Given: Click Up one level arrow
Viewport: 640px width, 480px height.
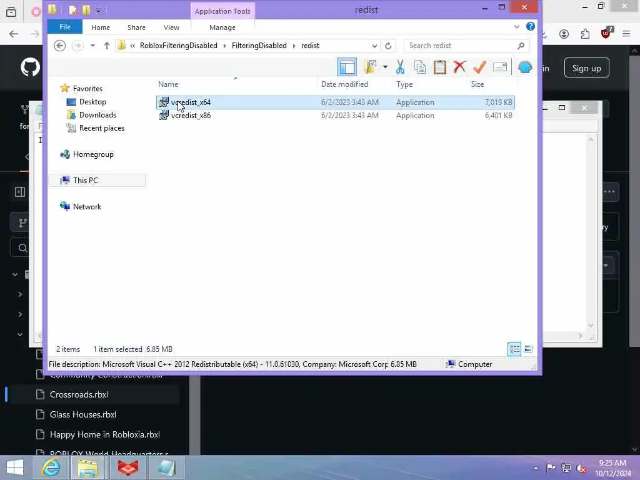Looking at the screenshot, I should click(106, 46).
